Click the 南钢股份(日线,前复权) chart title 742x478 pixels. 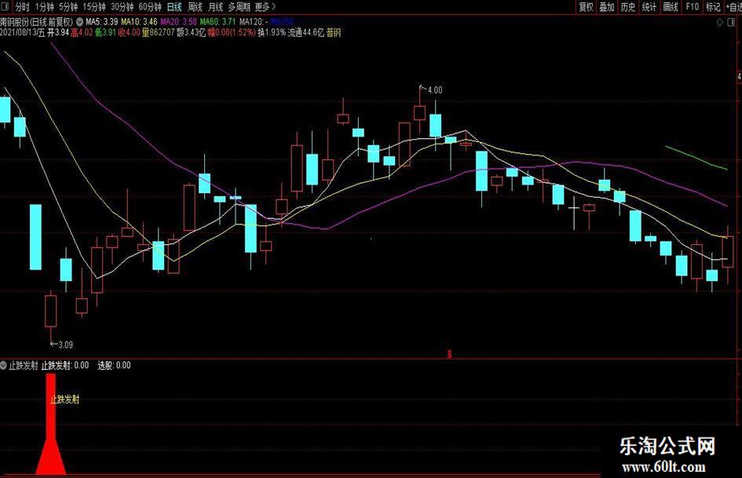point(36,22)
